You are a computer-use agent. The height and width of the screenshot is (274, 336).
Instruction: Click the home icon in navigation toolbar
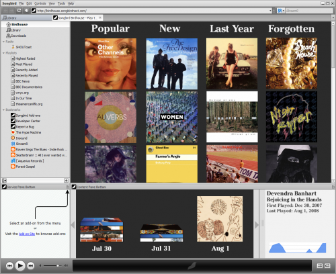26,11
